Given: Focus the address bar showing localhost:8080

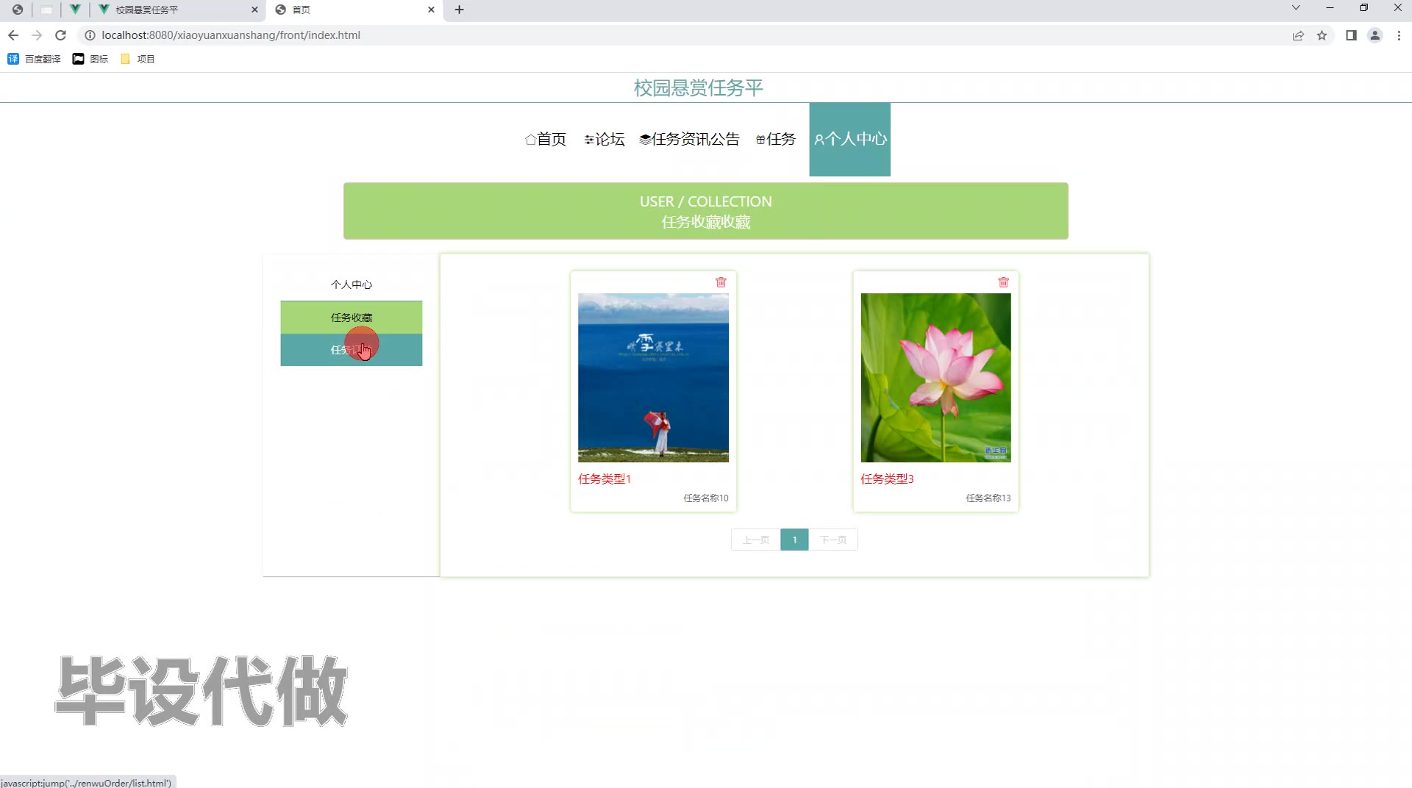Looking at the screenshot, I should point(691,35).
